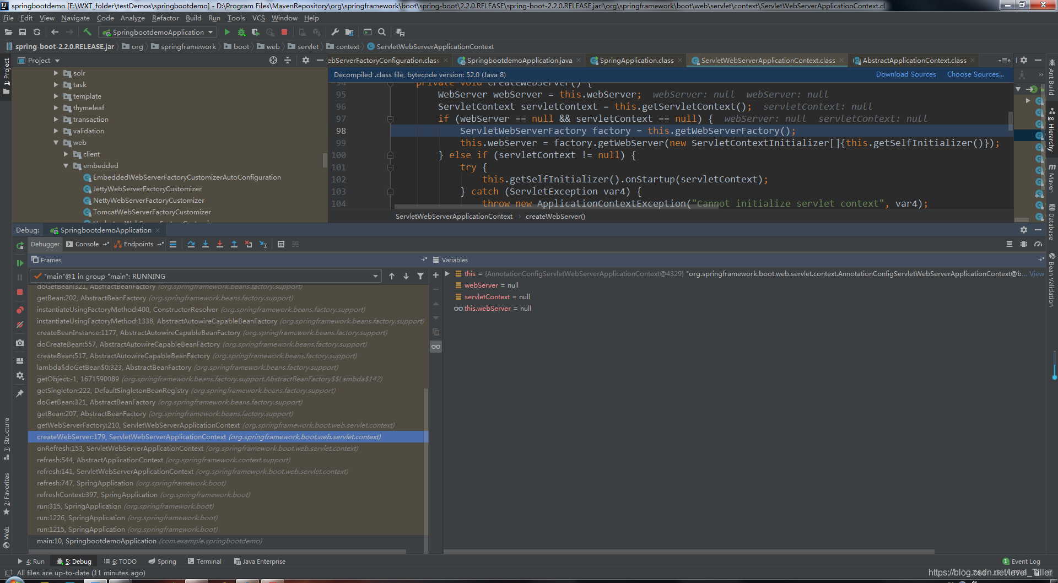The height and width of the screenshot is (583, 1058).
Task: Expand the client folder in project tree
Action: tap(66, 154)
